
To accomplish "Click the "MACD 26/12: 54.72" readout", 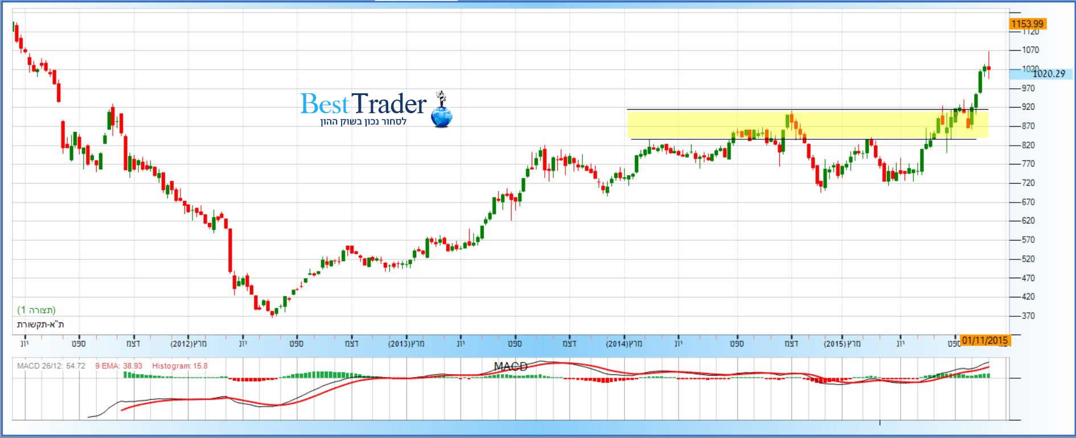I will (x=51, y=366).
